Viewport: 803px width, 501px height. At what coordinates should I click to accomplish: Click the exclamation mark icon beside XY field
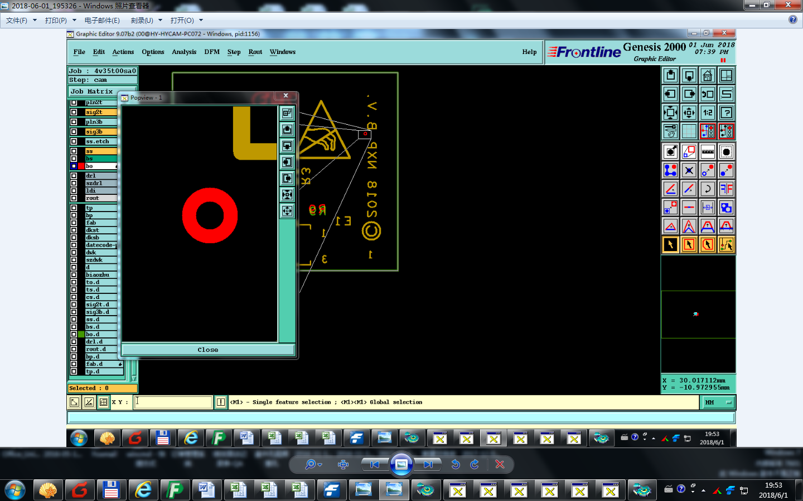pos(221,402)
